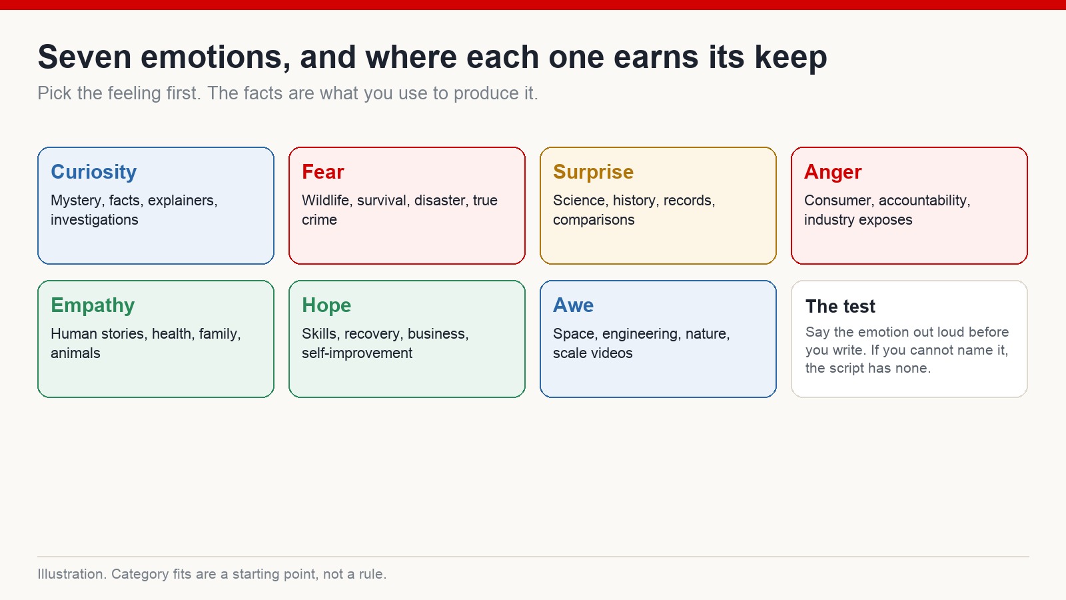Click the Awe heading

(573, 305)
